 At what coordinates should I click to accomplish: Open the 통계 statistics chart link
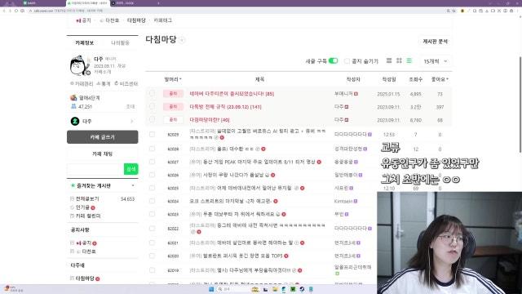pyautogui.click(x=104, y=83)
